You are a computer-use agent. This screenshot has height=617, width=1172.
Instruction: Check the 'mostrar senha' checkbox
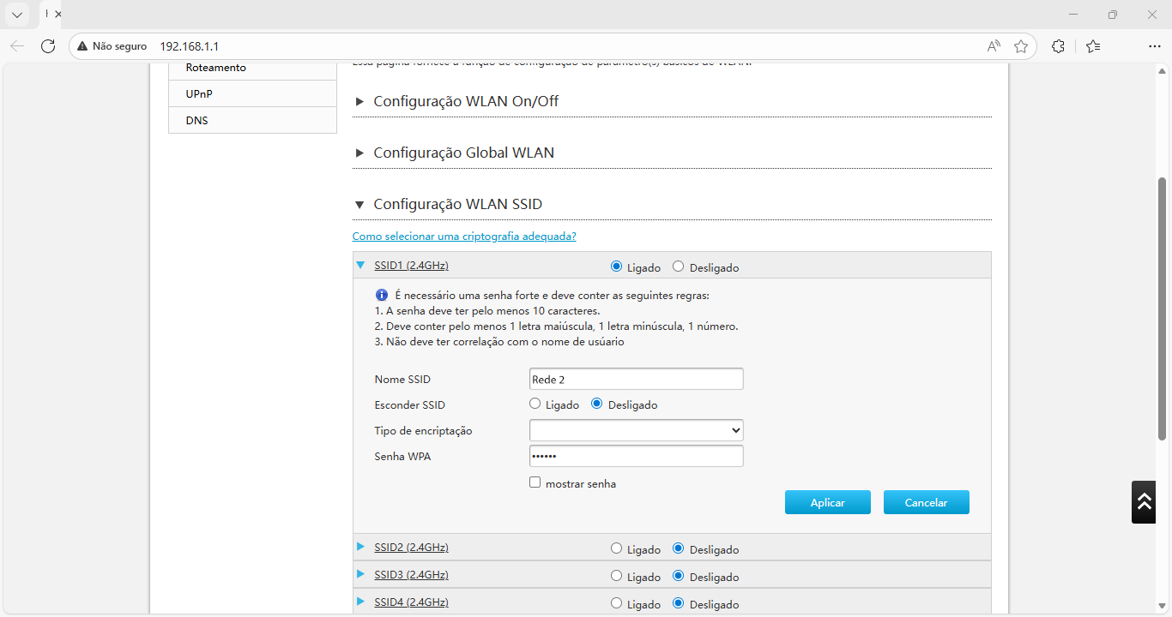pos(535,482)
